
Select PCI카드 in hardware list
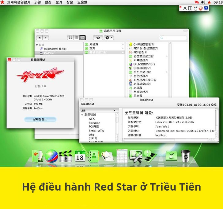click(94, 127)
